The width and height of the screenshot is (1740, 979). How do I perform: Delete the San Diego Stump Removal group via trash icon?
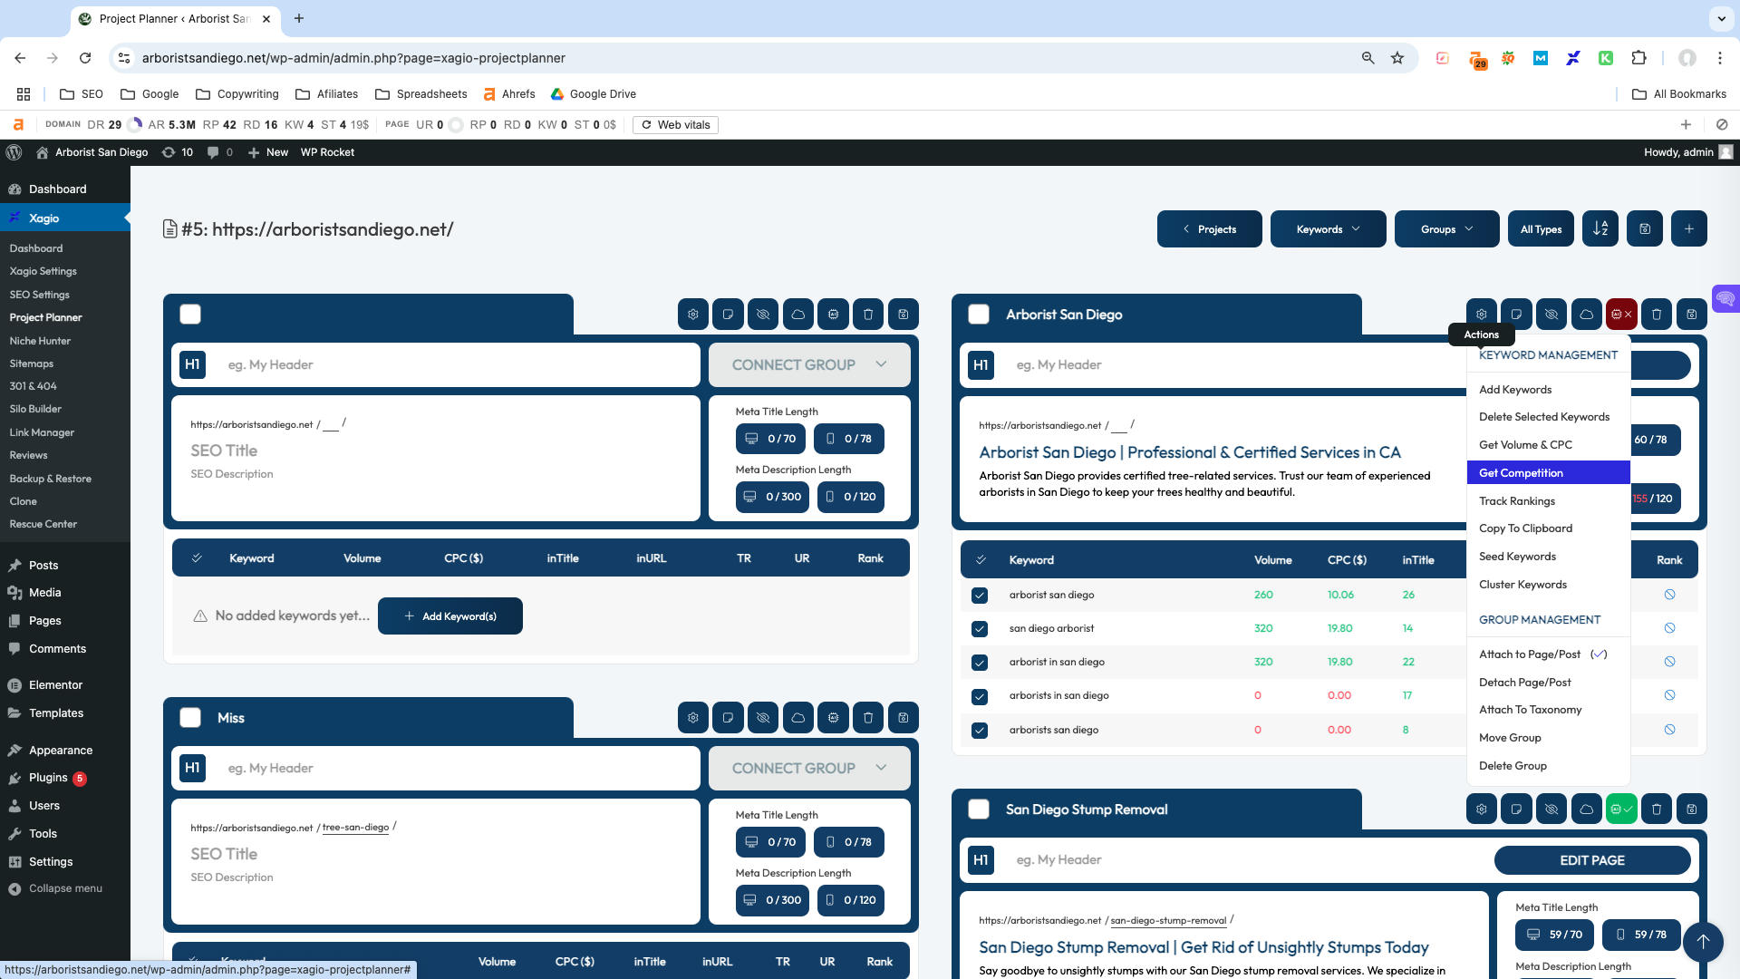pyautogui.click(x=1657, y=809)
